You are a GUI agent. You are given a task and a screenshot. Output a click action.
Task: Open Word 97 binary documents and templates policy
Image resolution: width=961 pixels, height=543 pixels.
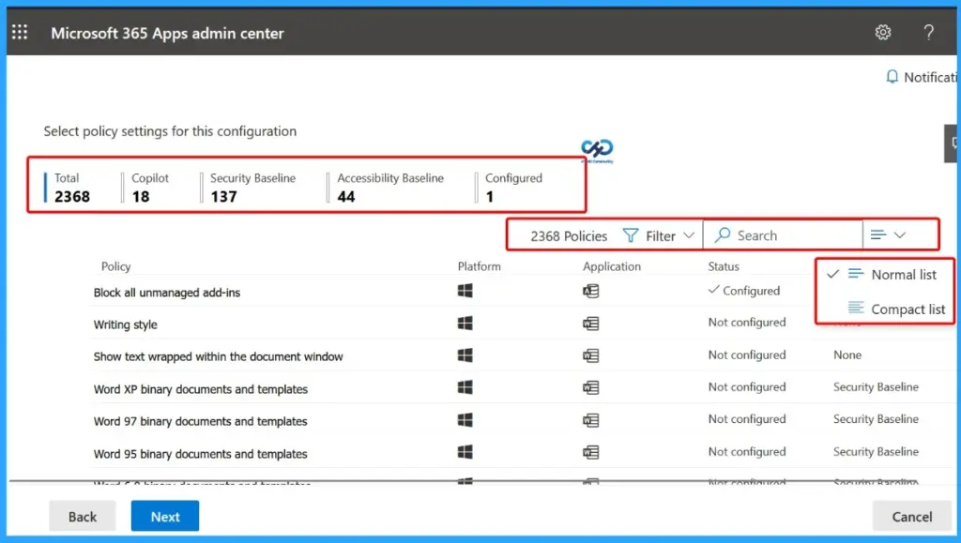(201, 421)
